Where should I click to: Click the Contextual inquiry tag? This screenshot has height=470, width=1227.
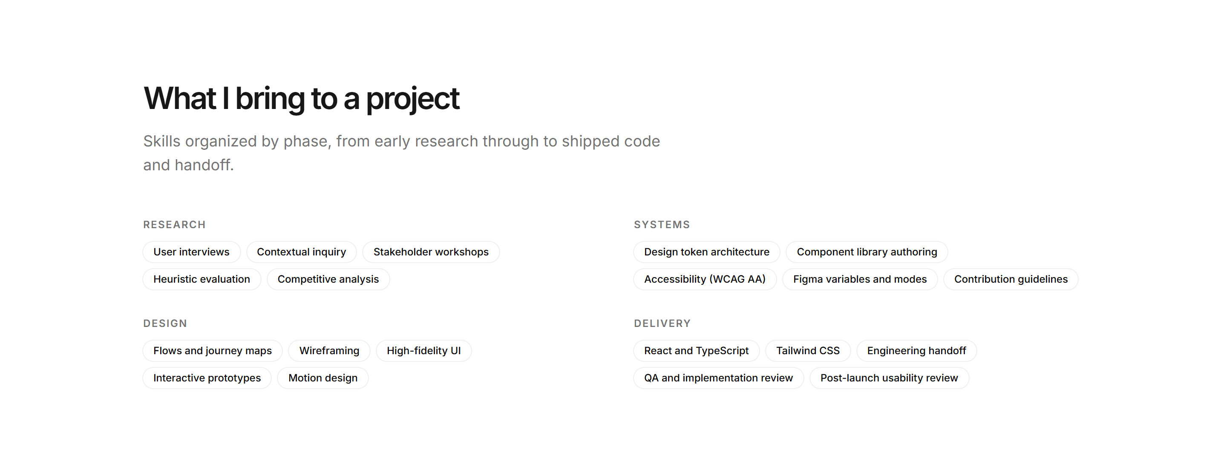(x=302, y=252)
